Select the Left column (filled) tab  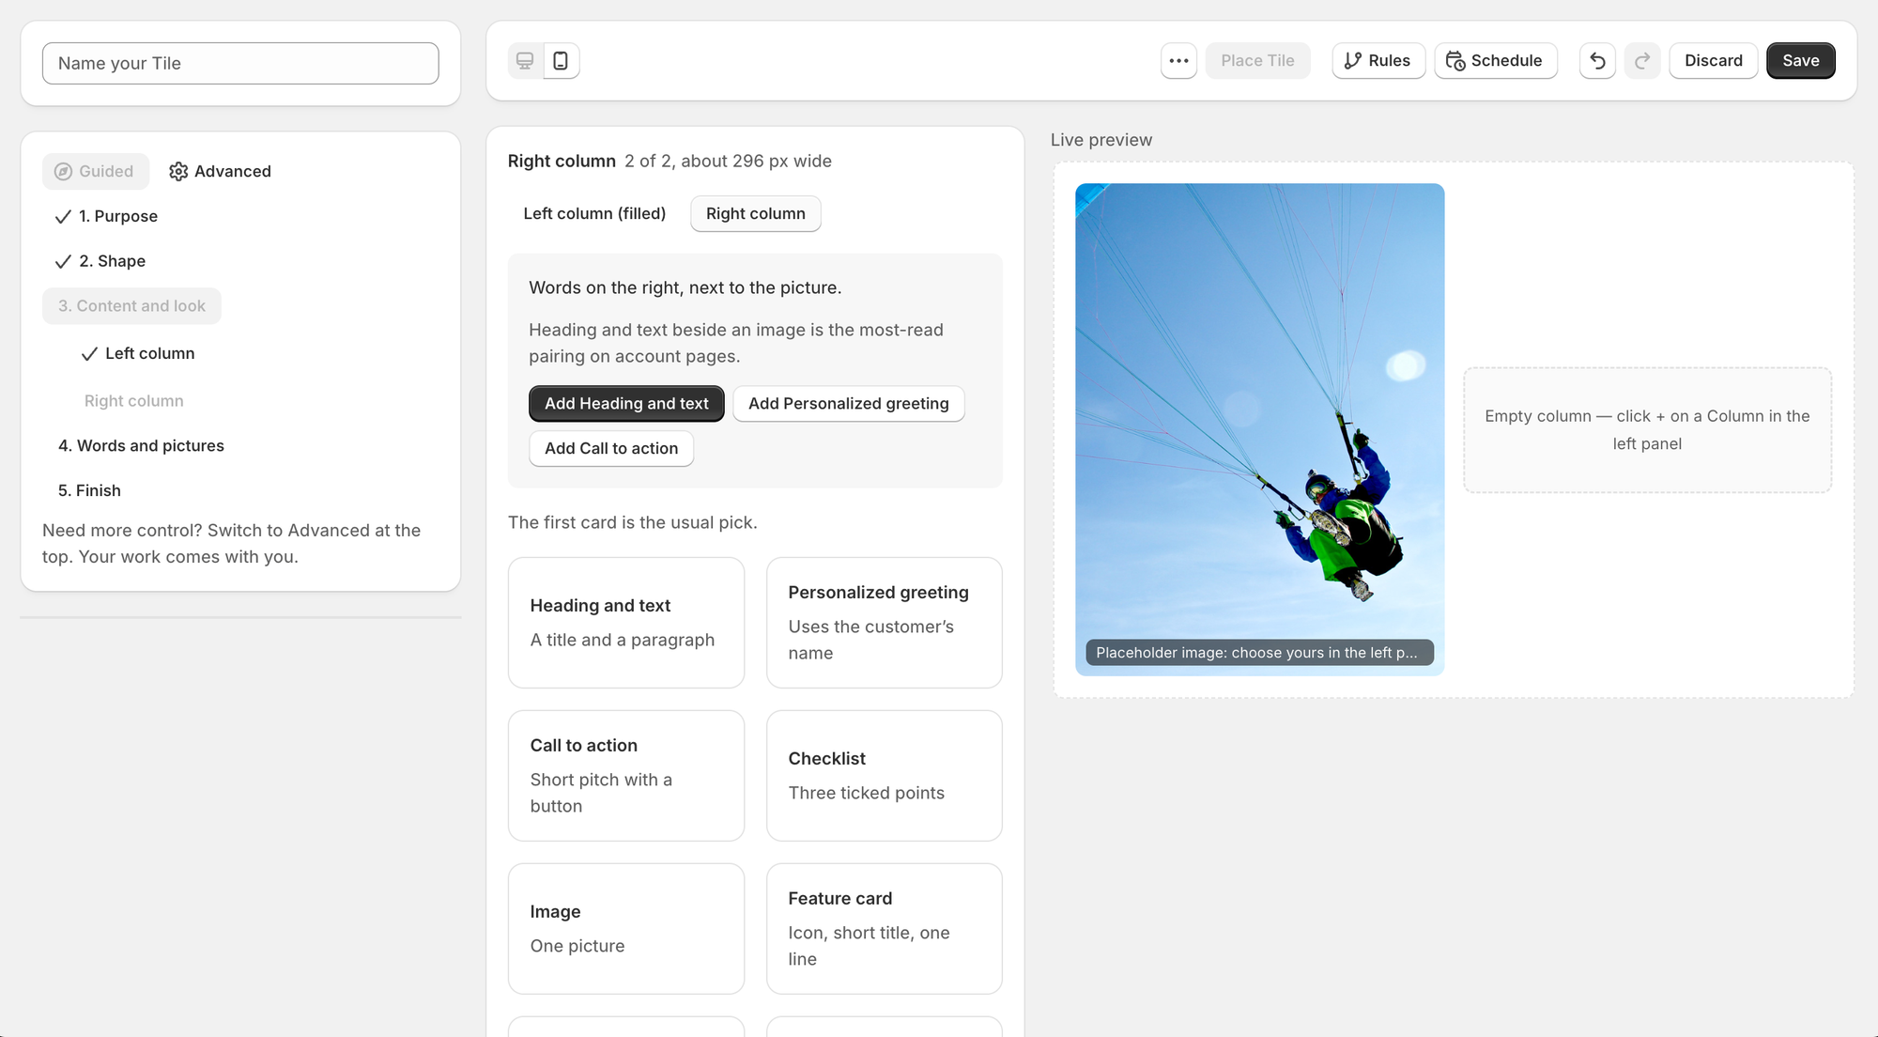594,214
